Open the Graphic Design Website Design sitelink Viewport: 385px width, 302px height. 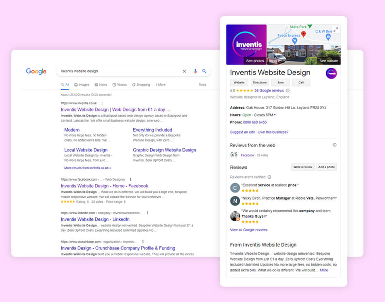(x=164, y=150)
